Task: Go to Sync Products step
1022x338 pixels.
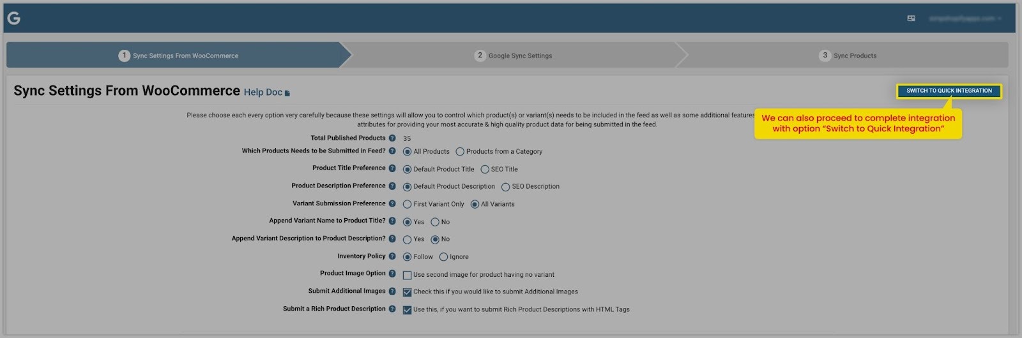Action: (848, 55)
